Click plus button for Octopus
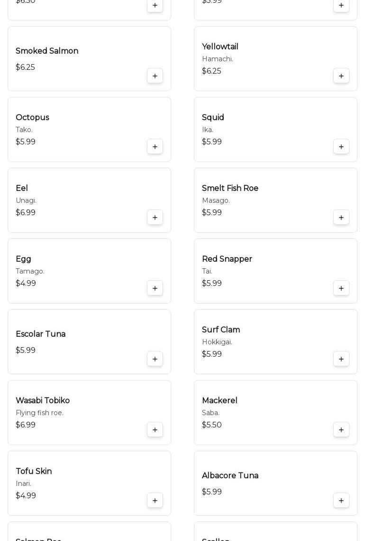The height and width of the screenshot is (541, 365). (x=155, y=147)
